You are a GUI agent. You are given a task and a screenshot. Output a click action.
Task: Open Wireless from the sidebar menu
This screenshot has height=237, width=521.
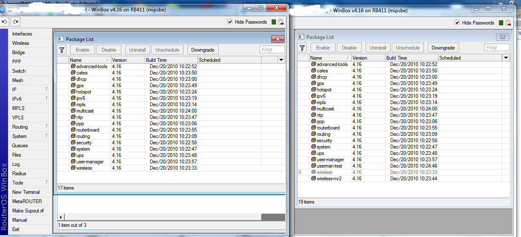(30, 43)
